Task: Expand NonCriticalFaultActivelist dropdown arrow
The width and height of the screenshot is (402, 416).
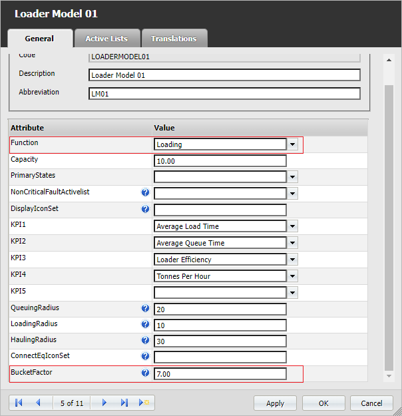Action: pos(292,194)
